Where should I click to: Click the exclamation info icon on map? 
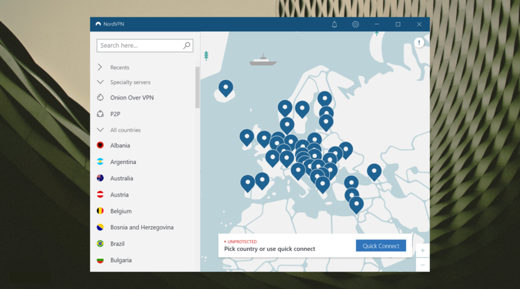coord(419,43)
